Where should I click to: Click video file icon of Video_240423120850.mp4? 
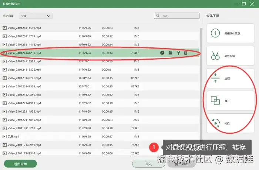4,95
